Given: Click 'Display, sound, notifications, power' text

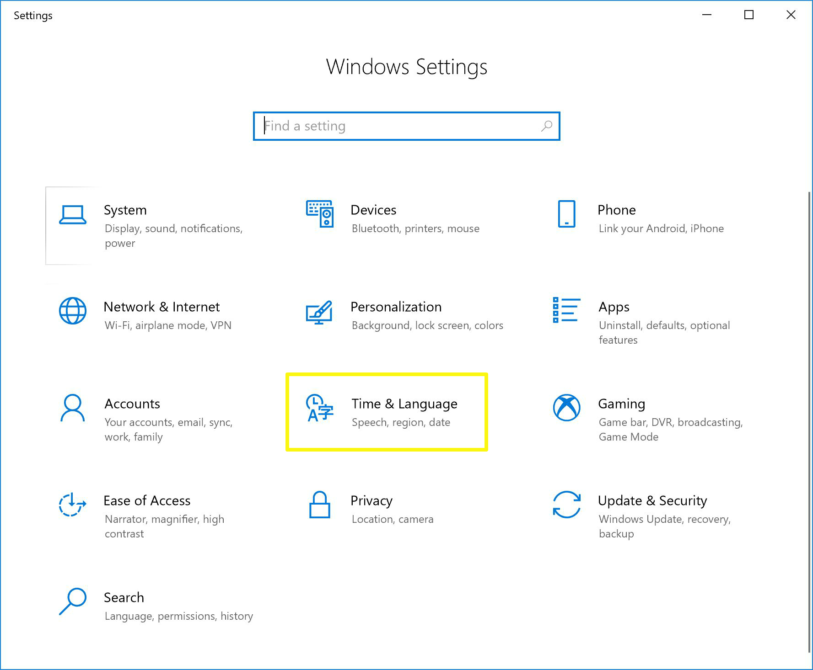Looking at the screenshot, I should coord(173,236).
